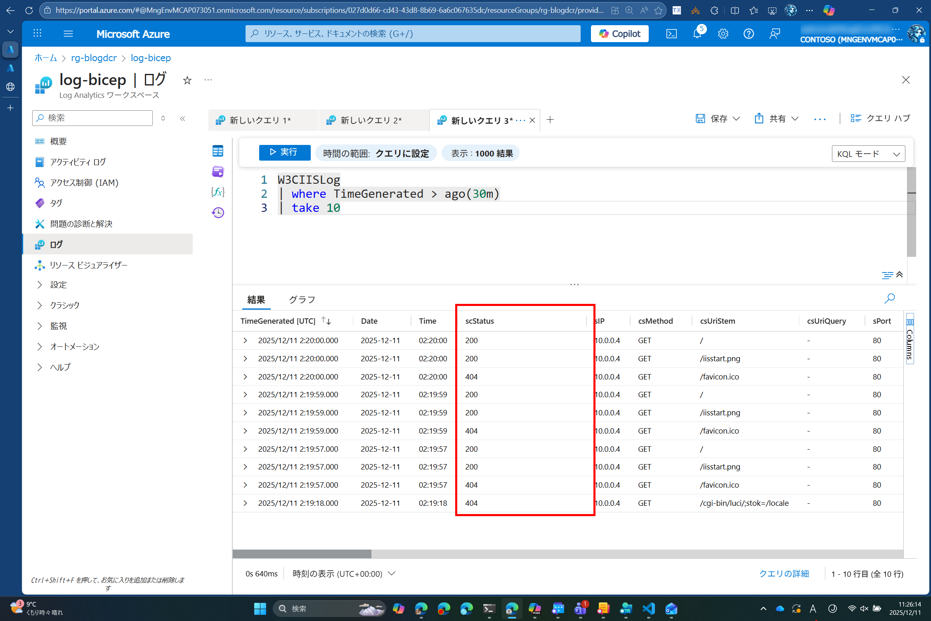Open the Cloud Shell icon
The height and width of the screenshot is (621, 931).
click(671, 34)
